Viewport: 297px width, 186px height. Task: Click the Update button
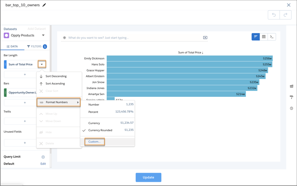(148, 177)
